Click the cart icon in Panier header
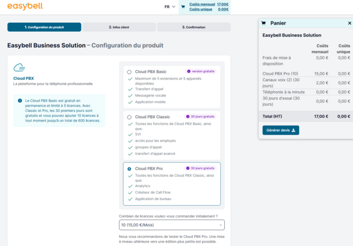 pos(263,23)
